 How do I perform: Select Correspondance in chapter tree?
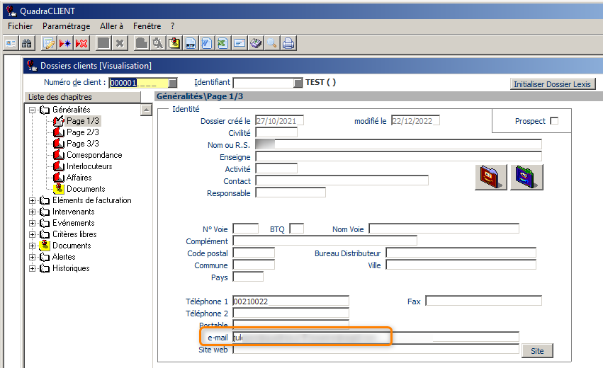point(94,155)
